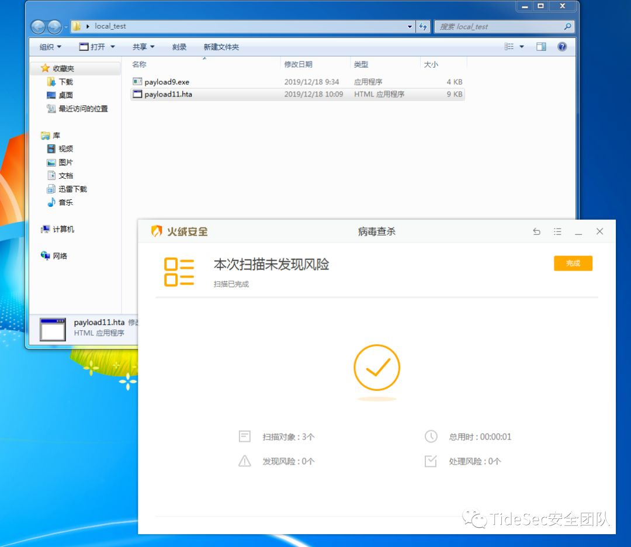The height and width of the screenshot is (547, 631).
Task: Click the 扫描对象 document icon
Action: [x=245, y=437]
